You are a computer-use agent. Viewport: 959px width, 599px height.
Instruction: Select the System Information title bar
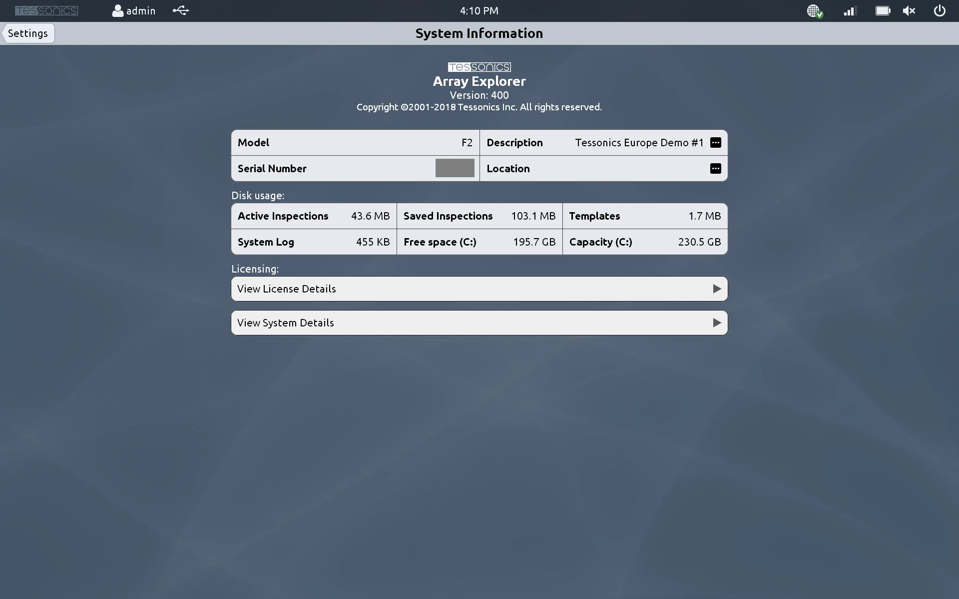pyautogui.click(x=479, y=33)
